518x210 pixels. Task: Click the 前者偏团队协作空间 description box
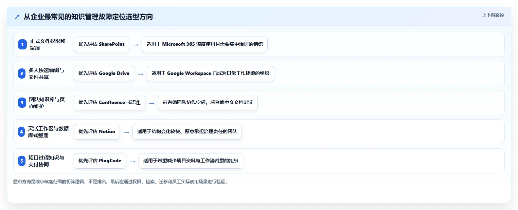tap(208, 103)
